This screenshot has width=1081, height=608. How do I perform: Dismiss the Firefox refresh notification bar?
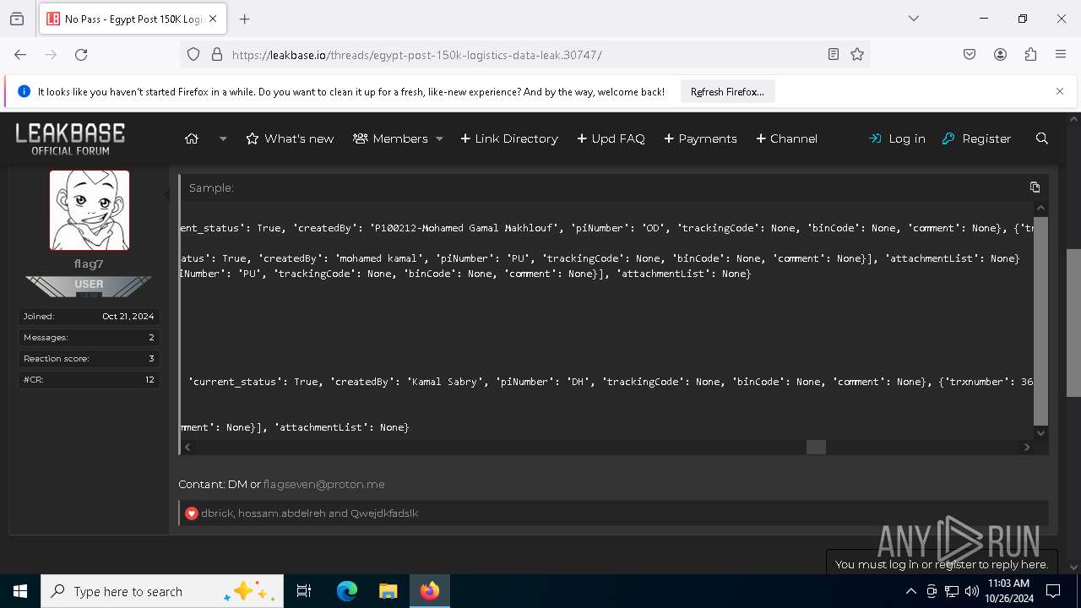tap(1060, 91)
